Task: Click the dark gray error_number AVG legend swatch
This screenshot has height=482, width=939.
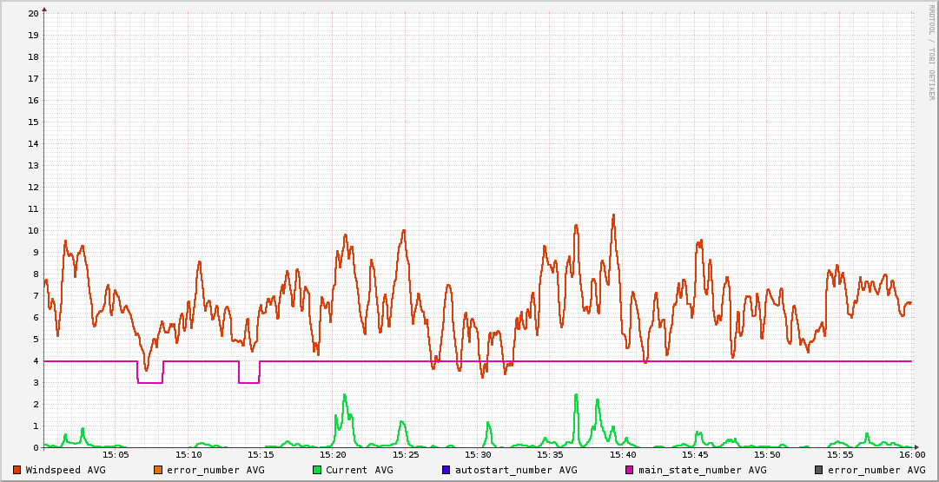Action: (819, 470)
